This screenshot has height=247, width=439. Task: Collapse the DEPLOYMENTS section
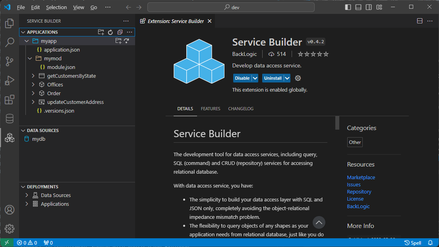point(23,187)
